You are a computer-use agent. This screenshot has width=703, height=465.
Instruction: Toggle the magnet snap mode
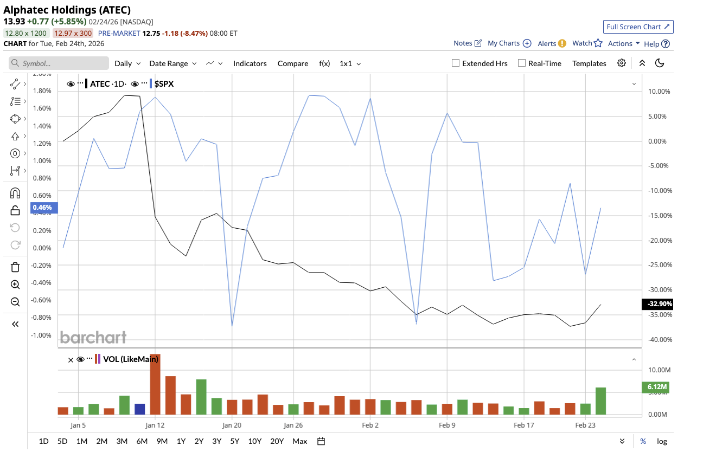[15, 193]
